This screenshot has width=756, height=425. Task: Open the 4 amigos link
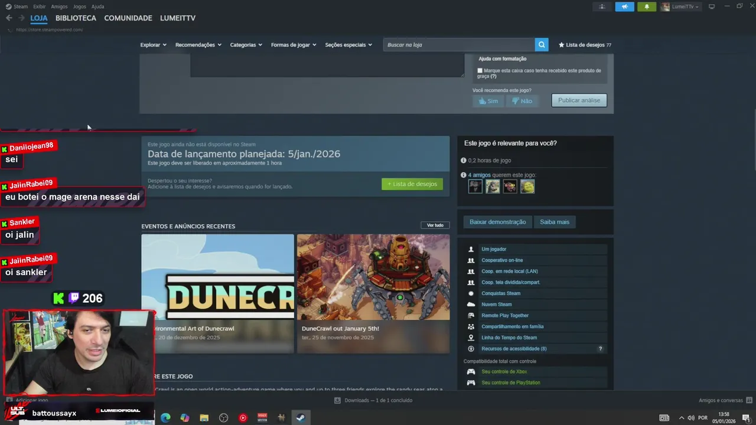pyautogui.click(x=479, y=175)
